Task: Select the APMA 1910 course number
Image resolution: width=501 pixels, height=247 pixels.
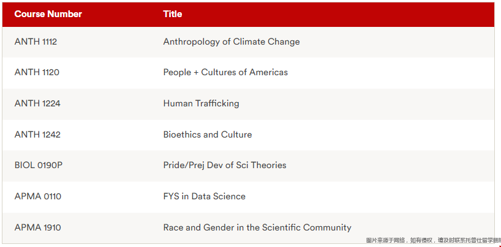Action: tap(38, 227)
